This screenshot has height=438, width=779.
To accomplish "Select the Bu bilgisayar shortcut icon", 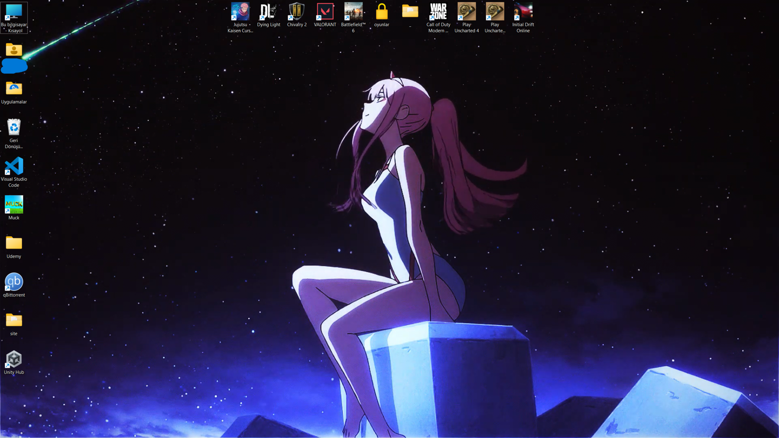I will pyautogui.click(x=14, y=12).
